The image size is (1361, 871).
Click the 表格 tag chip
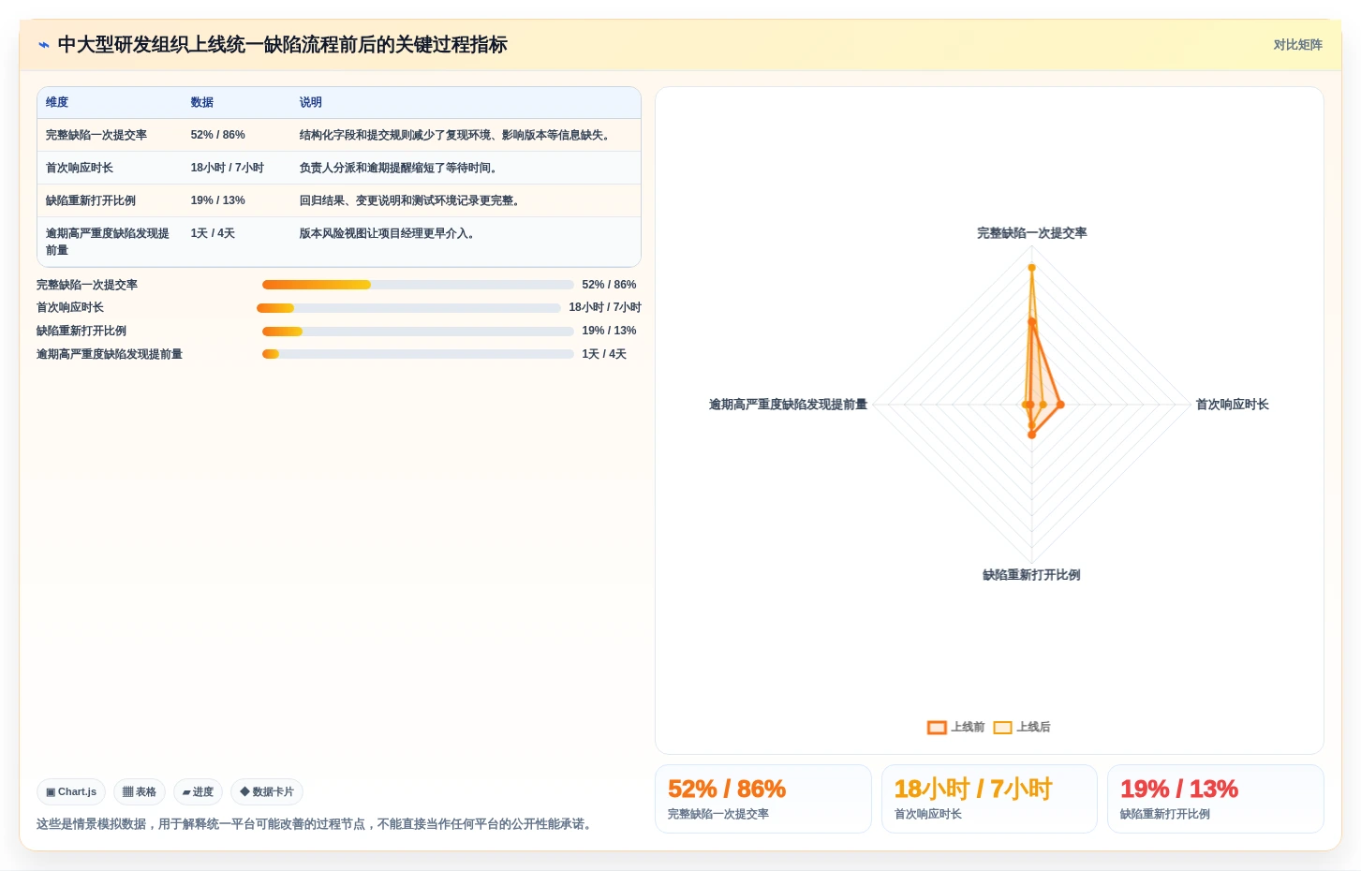tap(140, 791)
